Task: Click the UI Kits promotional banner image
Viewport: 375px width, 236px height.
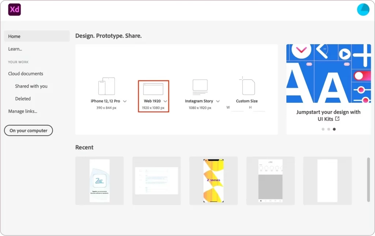Action: [328, 73]
